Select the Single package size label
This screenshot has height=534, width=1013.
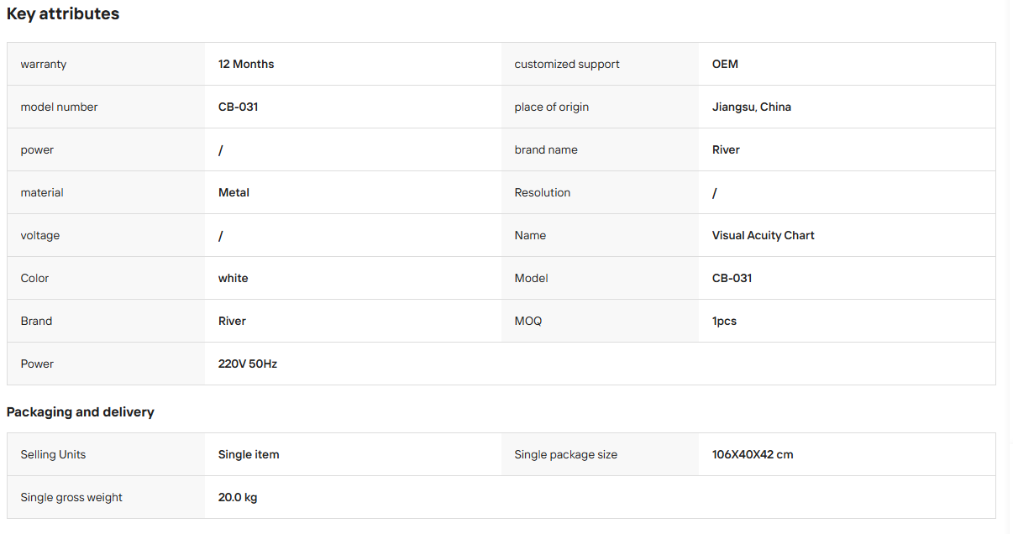(x=566, y=454)
